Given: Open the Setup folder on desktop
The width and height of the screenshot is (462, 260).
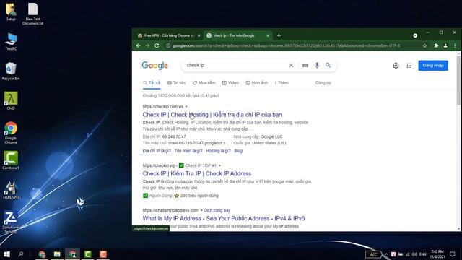Looking at the screenshot, I should click(11, 12).
